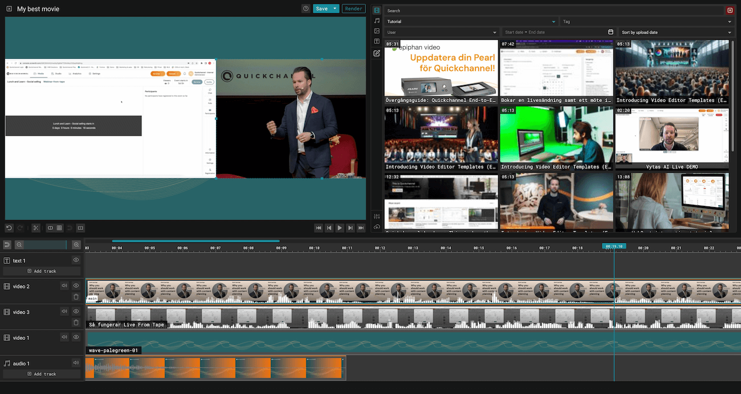Select the main clip on video 2
Viewport: 741px width, 394px height.
pos(413,290)
